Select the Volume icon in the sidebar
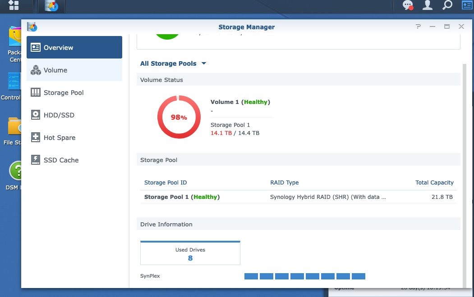Screen dimensions: 474x297 [x=36, y=70]
